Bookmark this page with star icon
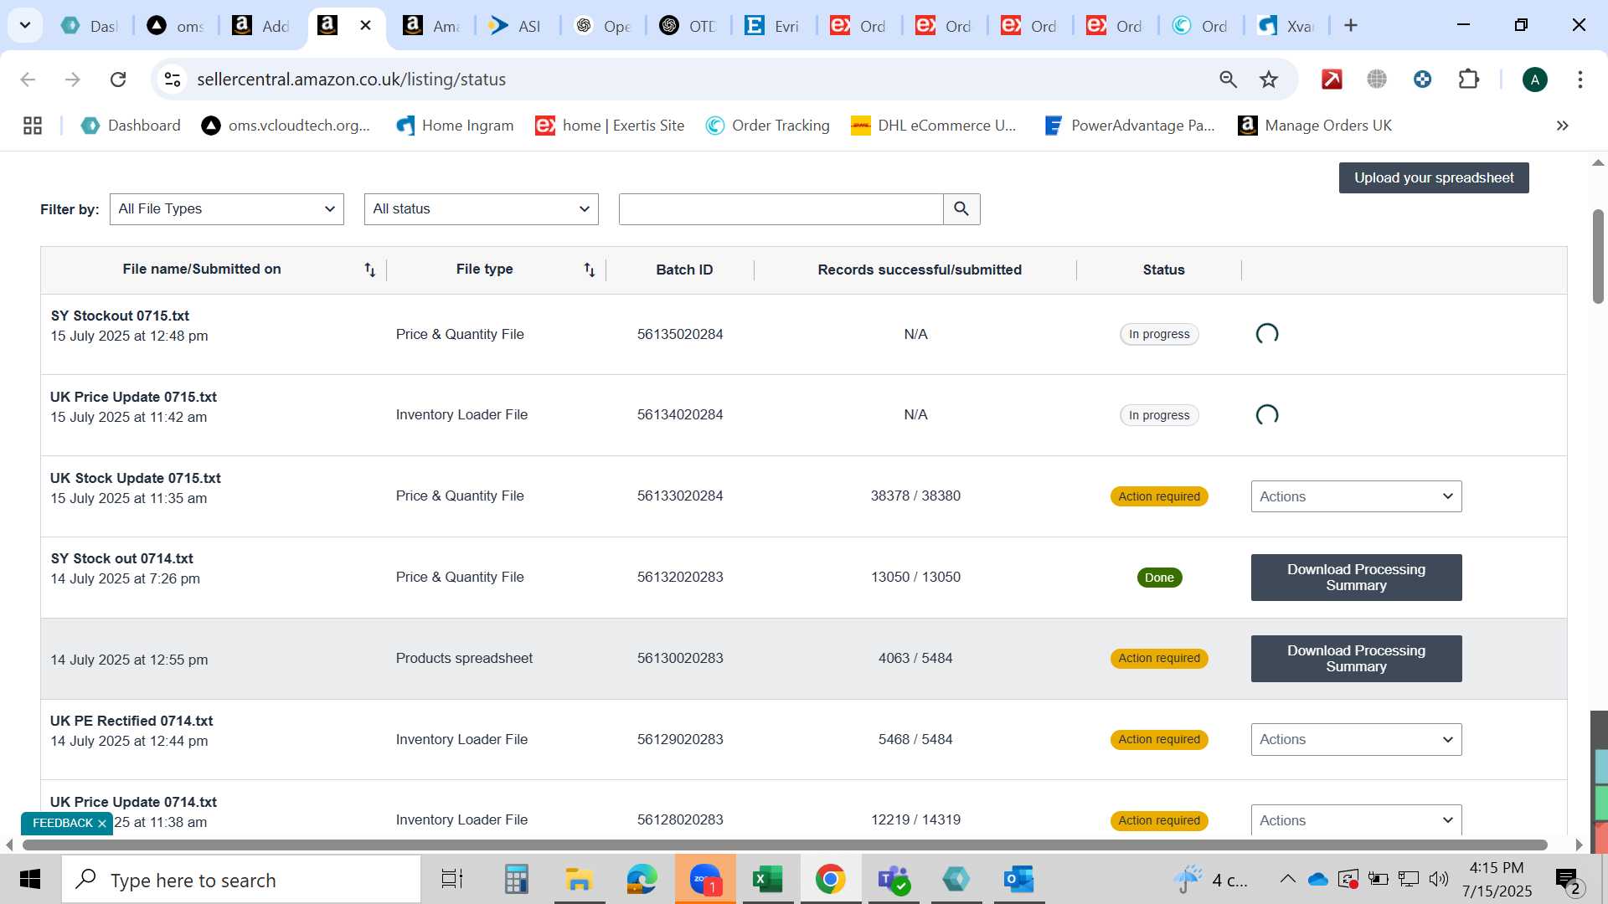Viewport: 1608px width, 904px height. (1269, 80)
